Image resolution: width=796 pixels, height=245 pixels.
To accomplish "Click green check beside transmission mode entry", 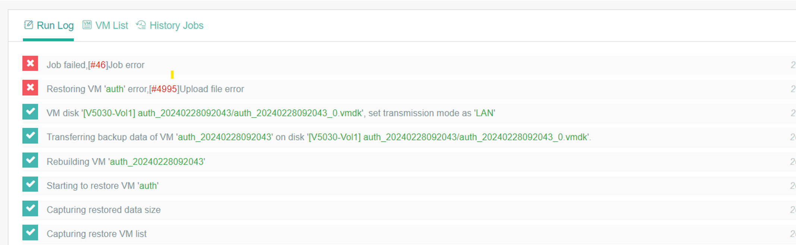I will point(30,112).
